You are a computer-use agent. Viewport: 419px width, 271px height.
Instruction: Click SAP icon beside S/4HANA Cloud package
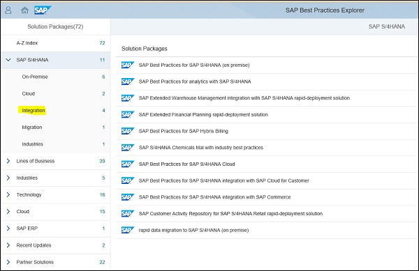(x=128, y=164)
